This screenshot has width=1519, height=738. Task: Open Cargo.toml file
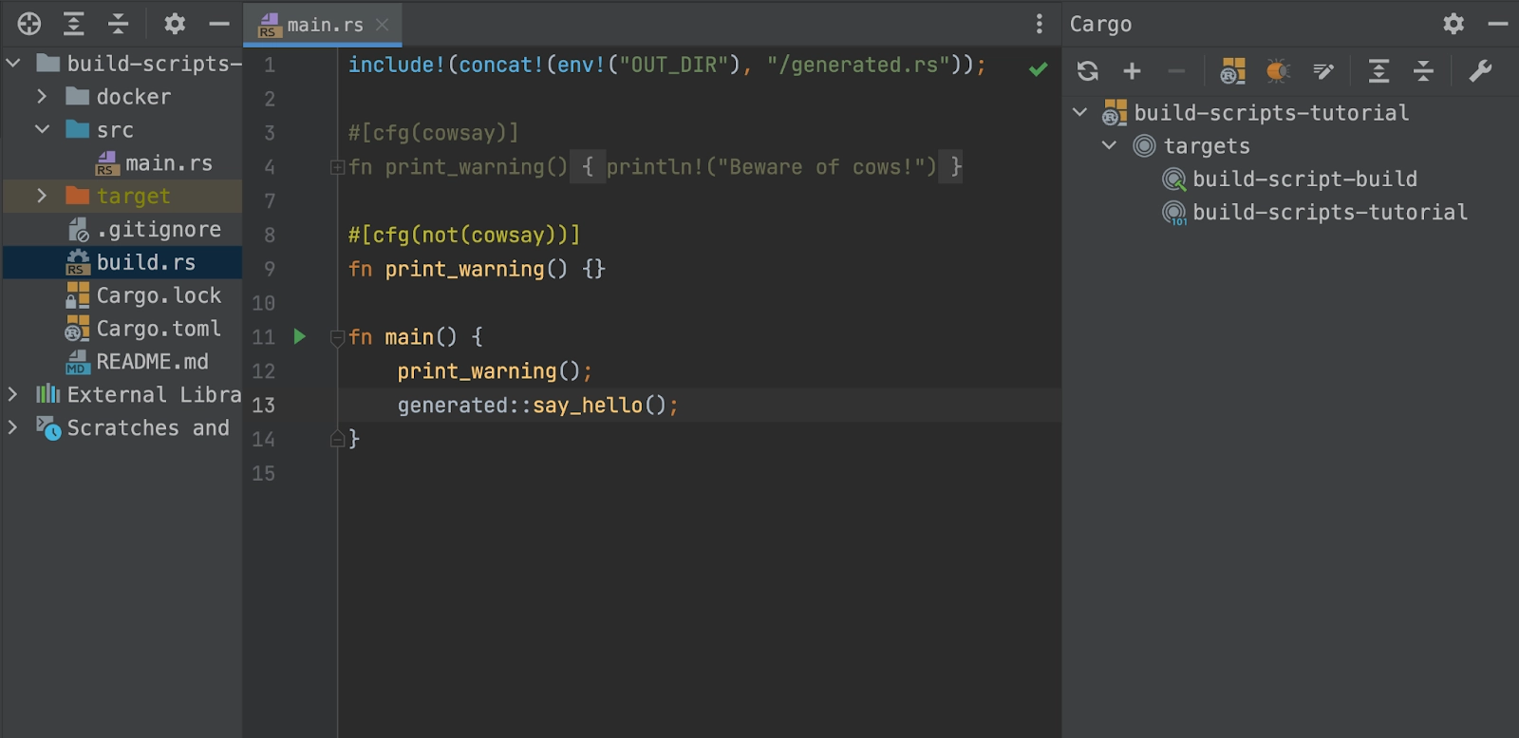[159, 329]
